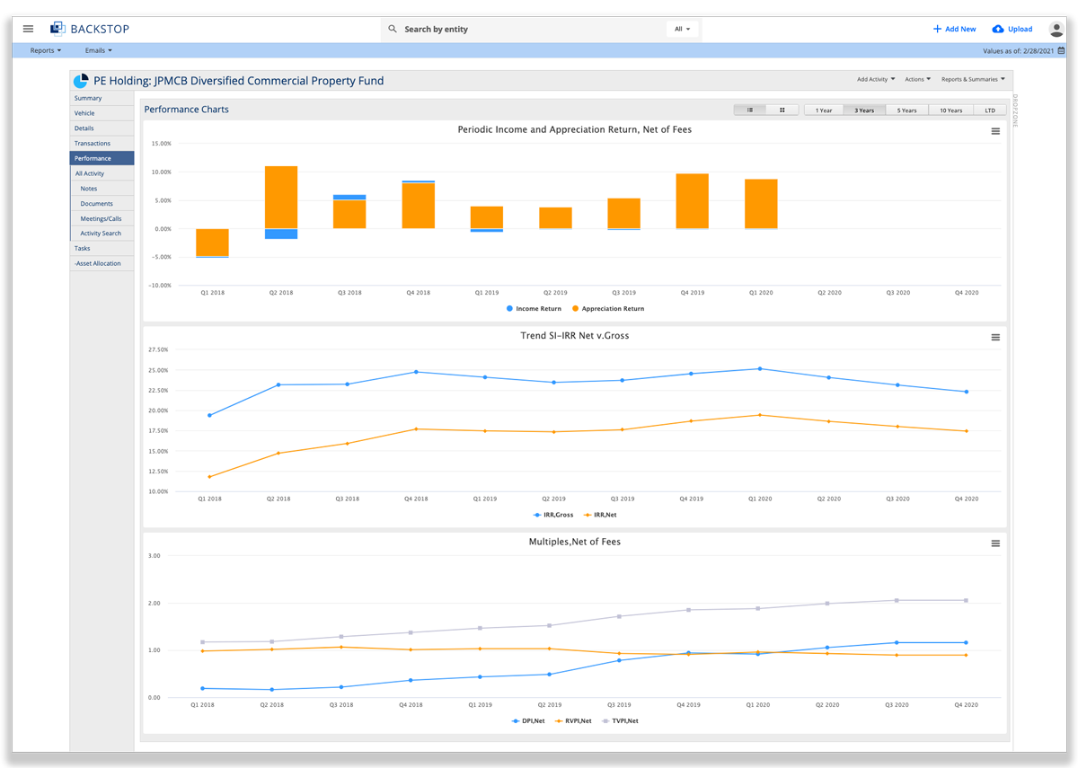Select the 10 Years range tab
1078x768 pixels.
pos(951,110)
